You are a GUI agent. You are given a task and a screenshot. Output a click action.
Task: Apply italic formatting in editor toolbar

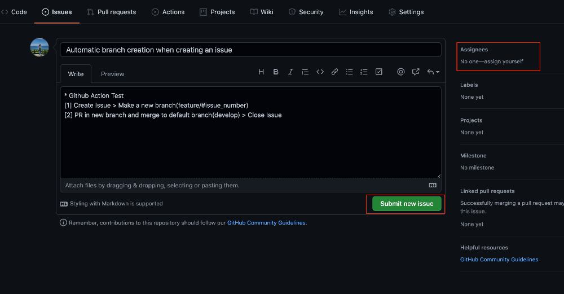click(290, 72)
